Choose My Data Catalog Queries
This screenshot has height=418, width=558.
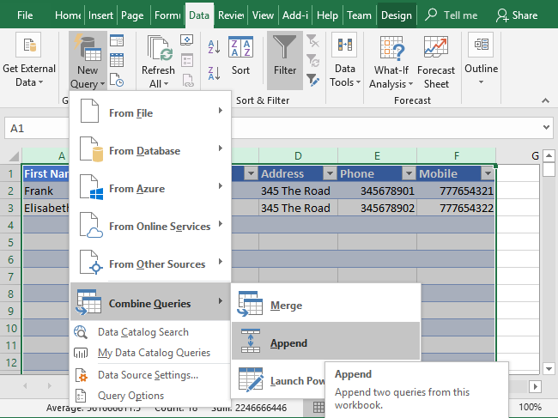click(x=150, y=353)
